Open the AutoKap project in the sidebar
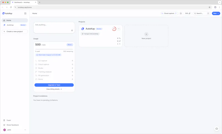The width and height of the screenshot is (222, 134). pos(15,25)
